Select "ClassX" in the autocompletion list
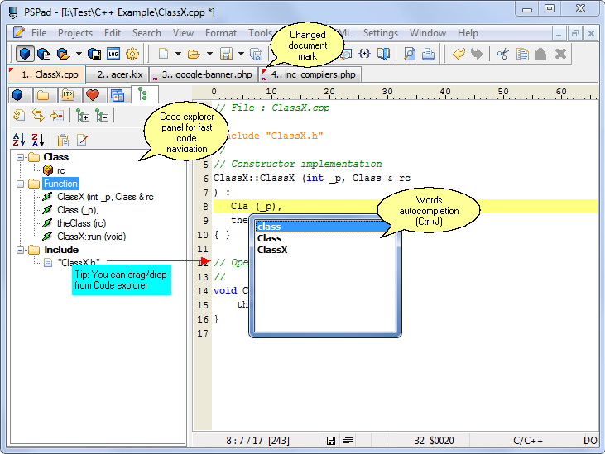The image size is (605, 454). tap(274, 250)
